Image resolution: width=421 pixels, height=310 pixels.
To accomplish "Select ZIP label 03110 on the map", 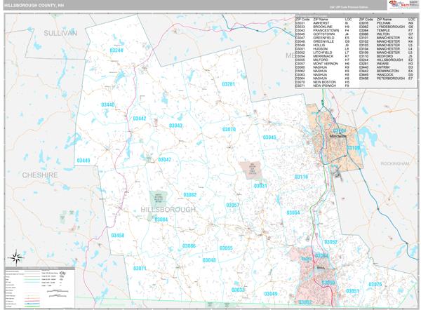I will coord(301,177).
